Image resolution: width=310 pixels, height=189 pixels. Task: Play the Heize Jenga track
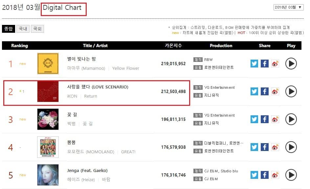click(x=291, y=175)
